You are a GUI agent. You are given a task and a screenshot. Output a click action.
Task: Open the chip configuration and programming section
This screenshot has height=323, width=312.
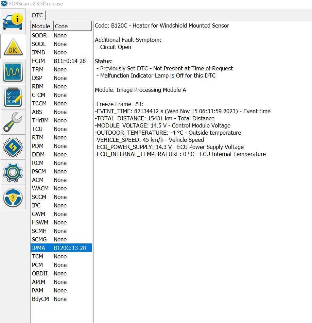(13, 147)
